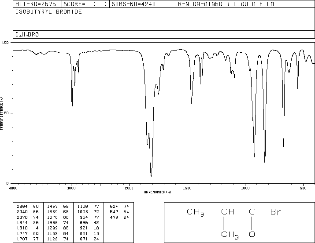Select peak table entry 1122
This screenshot has height=243, width=315.
pyautogui.click(x=52, y=239)
